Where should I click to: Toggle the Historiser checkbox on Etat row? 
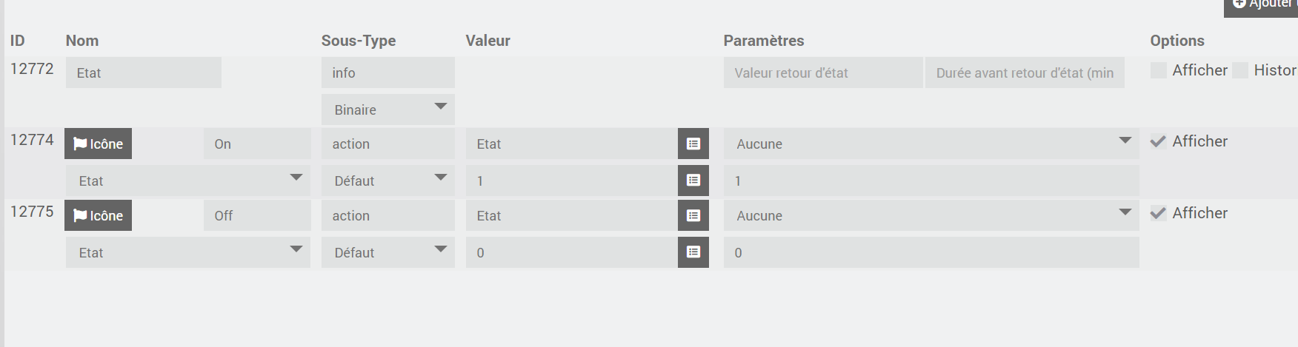(x=1239, y=70)
